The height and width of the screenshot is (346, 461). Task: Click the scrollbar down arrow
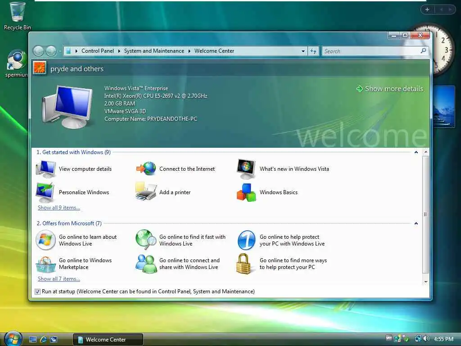426,282
